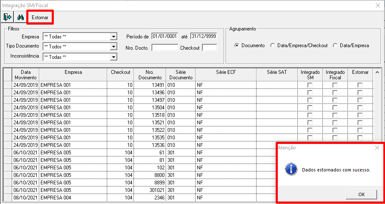Click the Integrado Fiscal column header

[x=335, y=75]
